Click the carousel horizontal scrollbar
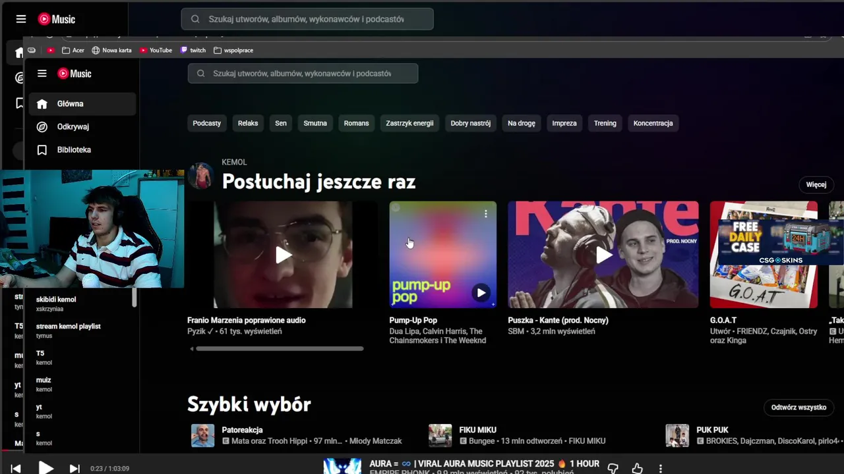 click(x=280, y=348)
